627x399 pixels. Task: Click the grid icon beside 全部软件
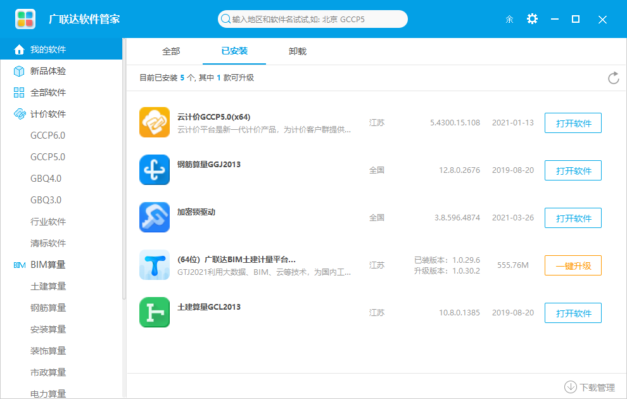tap(19, 92)
